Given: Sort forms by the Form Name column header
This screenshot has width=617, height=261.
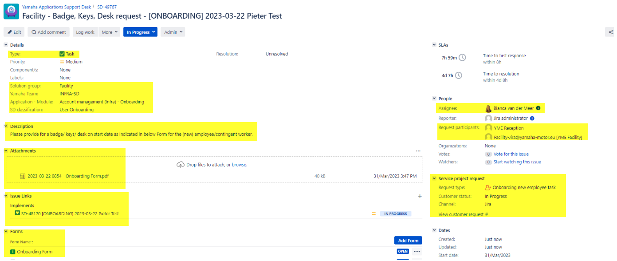Looking at the screenshot, I should click(22, 242).
